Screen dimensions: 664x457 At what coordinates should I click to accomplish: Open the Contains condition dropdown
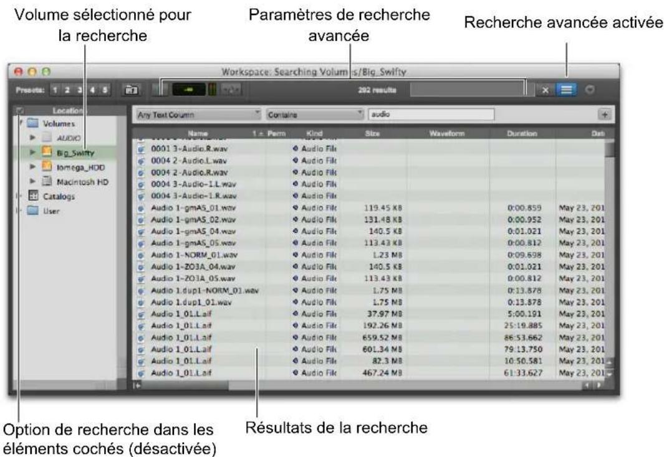coord(315,115)
